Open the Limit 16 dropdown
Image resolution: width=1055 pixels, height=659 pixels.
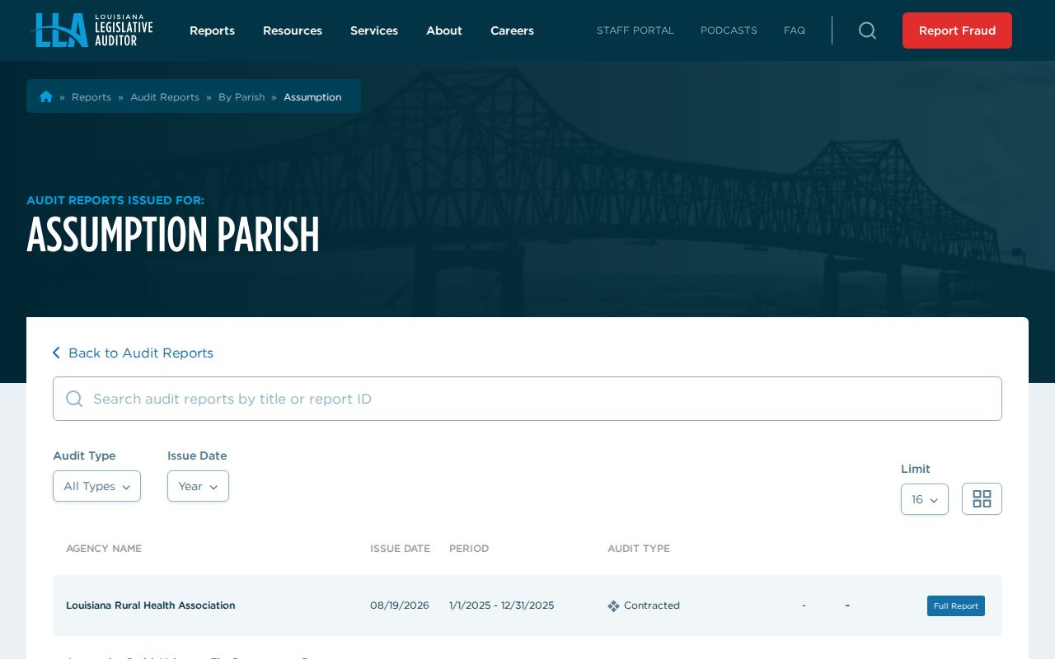coord(925,499)
